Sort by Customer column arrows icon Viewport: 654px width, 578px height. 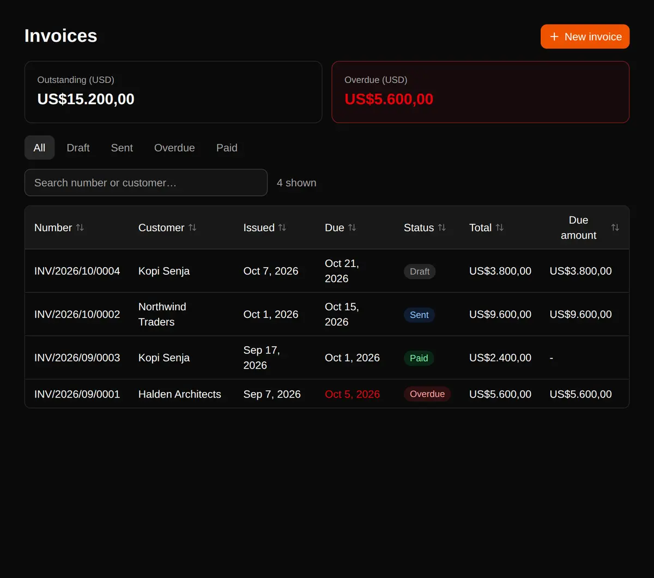coord(192,227)
